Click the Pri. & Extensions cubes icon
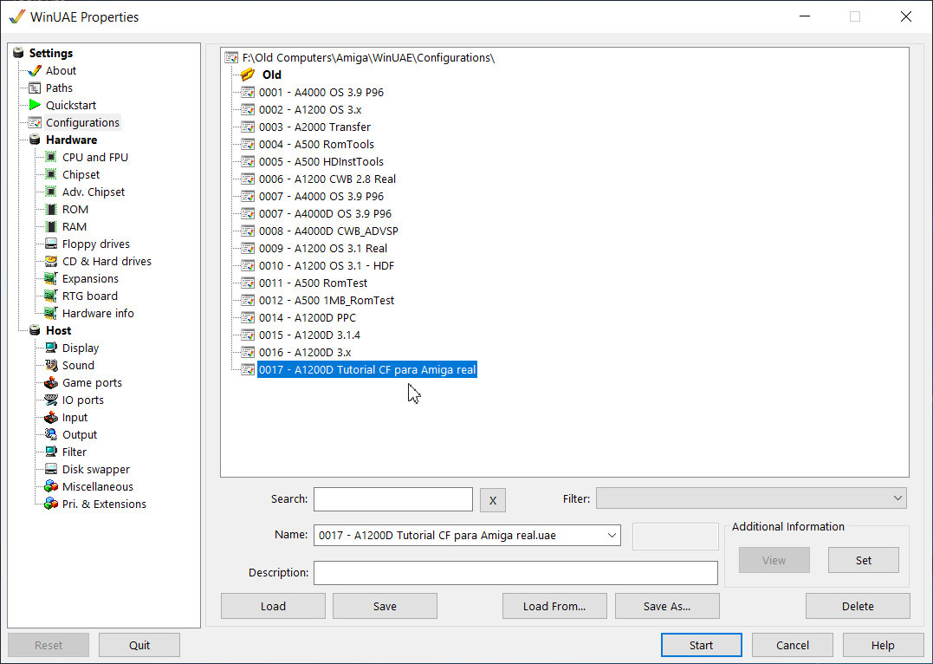This screenshot has height=664, width=933. pyautogui.click(x=51, y=504)
